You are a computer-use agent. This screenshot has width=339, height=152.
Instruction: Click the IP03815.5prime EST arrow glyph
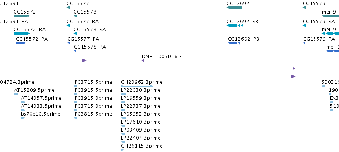tap(75, 118)
